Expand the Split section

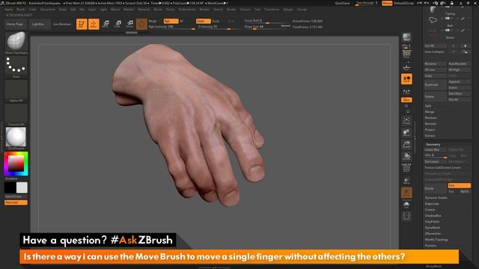pos(428,106)
